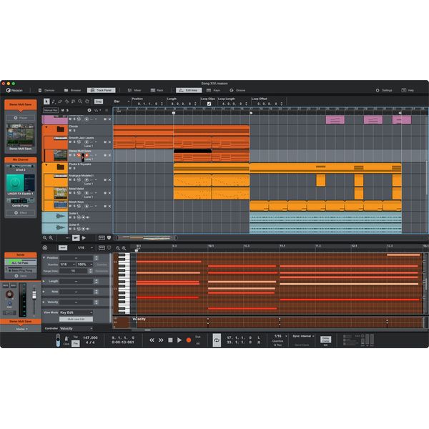Image resolution: width=429 pixels, height=429 pixels.
Task: Click the sequencer zoom in magnifier
Action: (x=51, y=238)
